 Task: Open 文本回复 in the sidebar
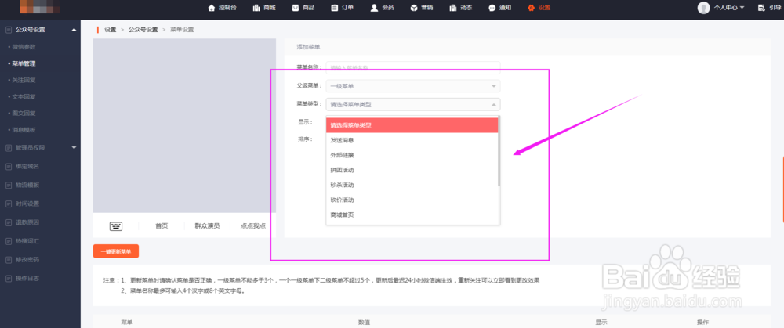pos(24,96)
